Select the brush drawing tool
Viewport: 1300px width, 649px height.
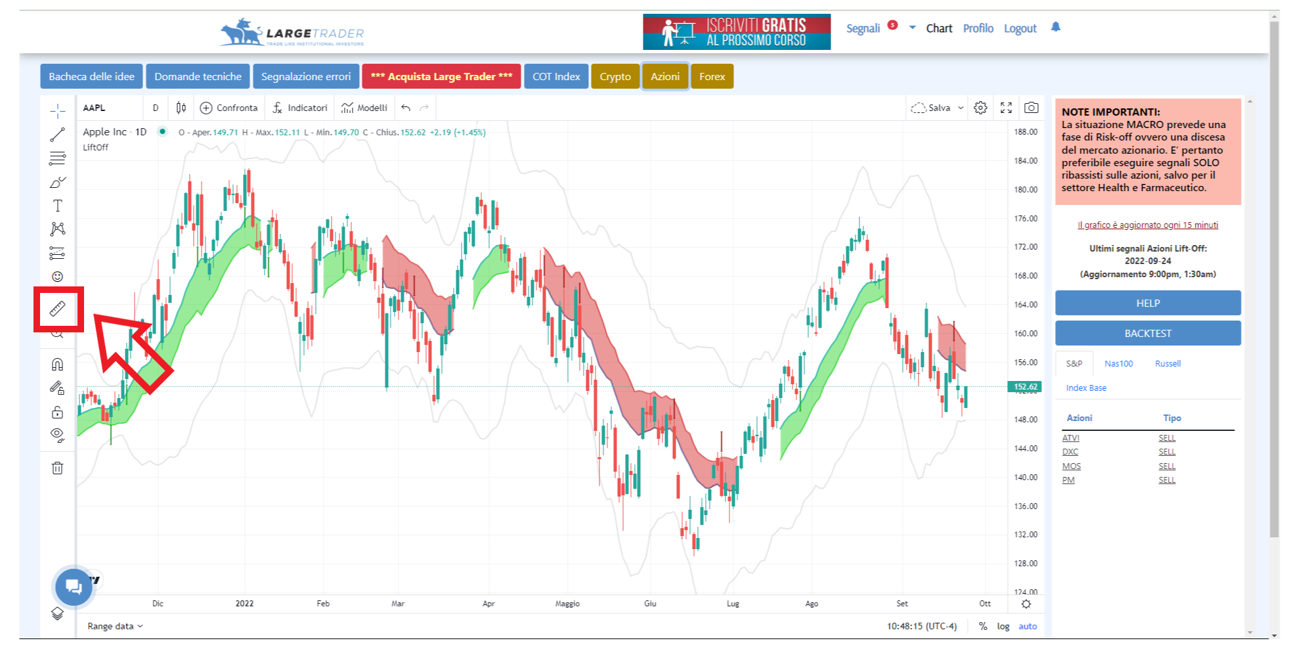[58, 182]
